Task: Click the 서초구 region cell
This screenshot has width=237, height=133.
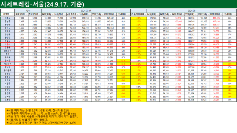Action: point(7,18)
